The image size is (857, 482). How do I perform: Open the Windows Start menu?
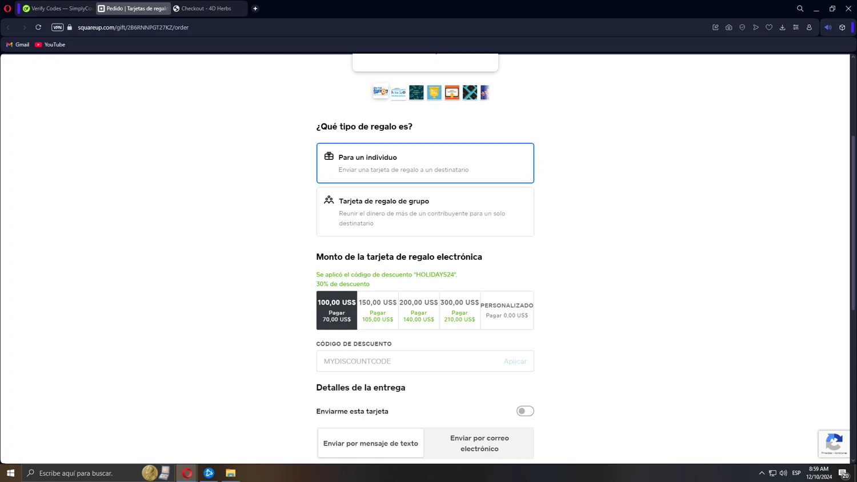(x=10, y=473)
